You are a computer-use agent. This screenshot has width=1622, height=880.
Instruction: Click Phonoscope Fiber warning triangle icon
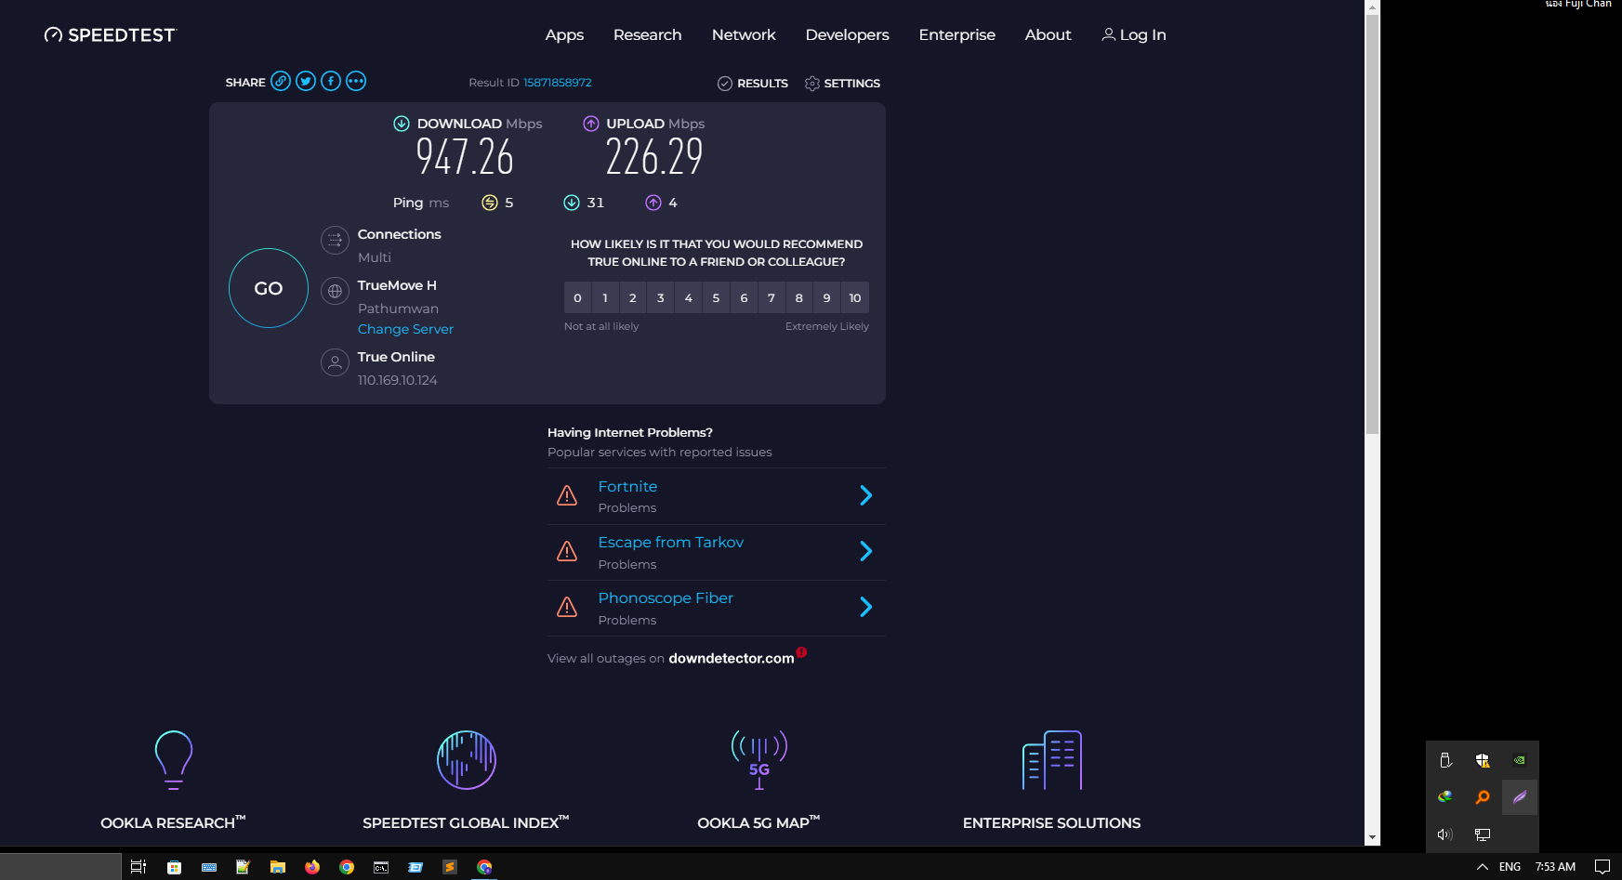[567, 607]
